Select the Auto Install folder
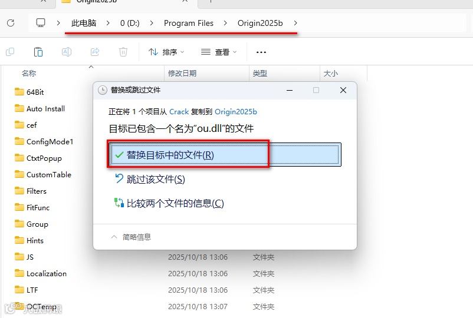473x318 pixels. (45, 109)
